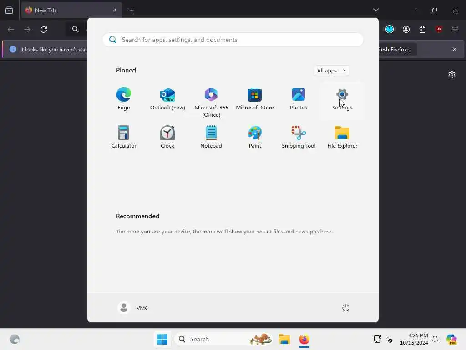
Task: Go back in Firefox history
Action: click(11, 30)
